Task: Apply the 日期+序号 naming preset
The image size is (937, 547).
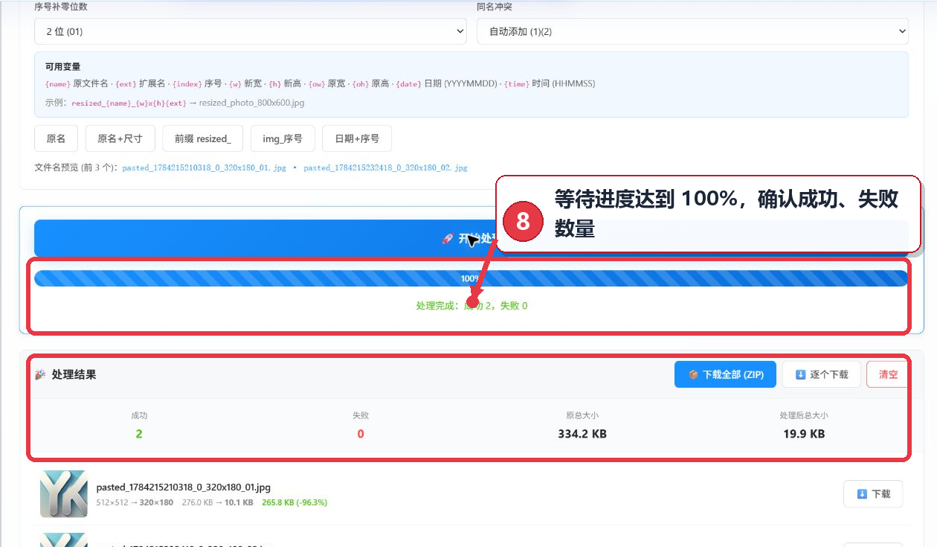Action: [357, 138]
